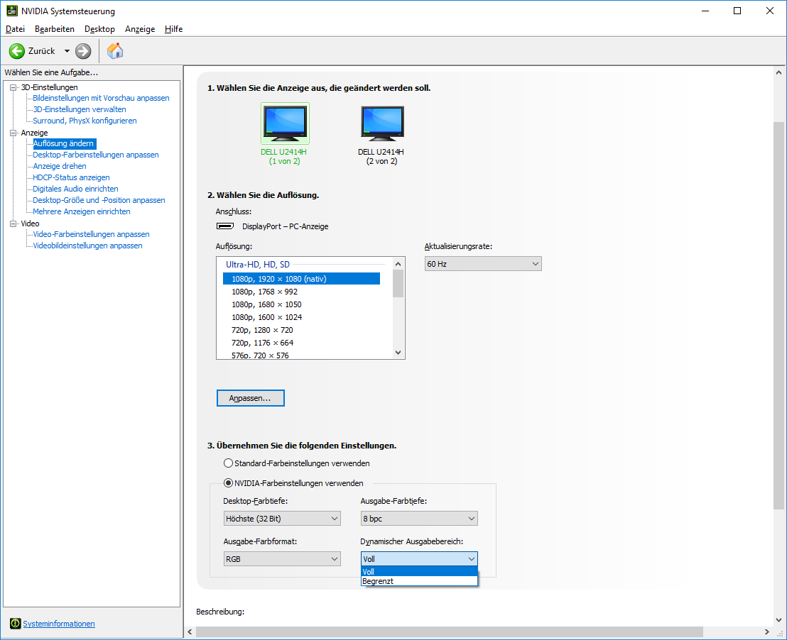This screenshot has height=640, width=787.
Task: Open Videobildeinstellungen anpassen
Action: [x=87, y=245]
